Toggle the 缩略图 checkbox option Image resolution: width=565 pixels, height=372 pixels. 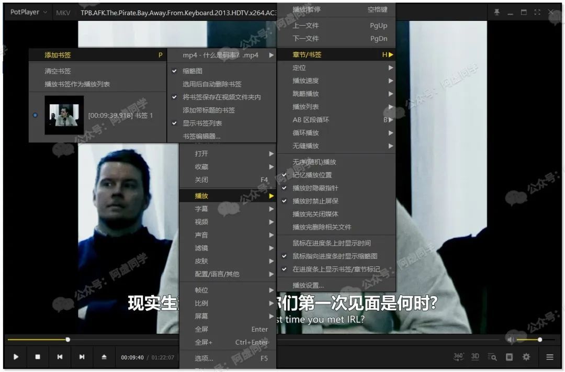click(222, 71)
